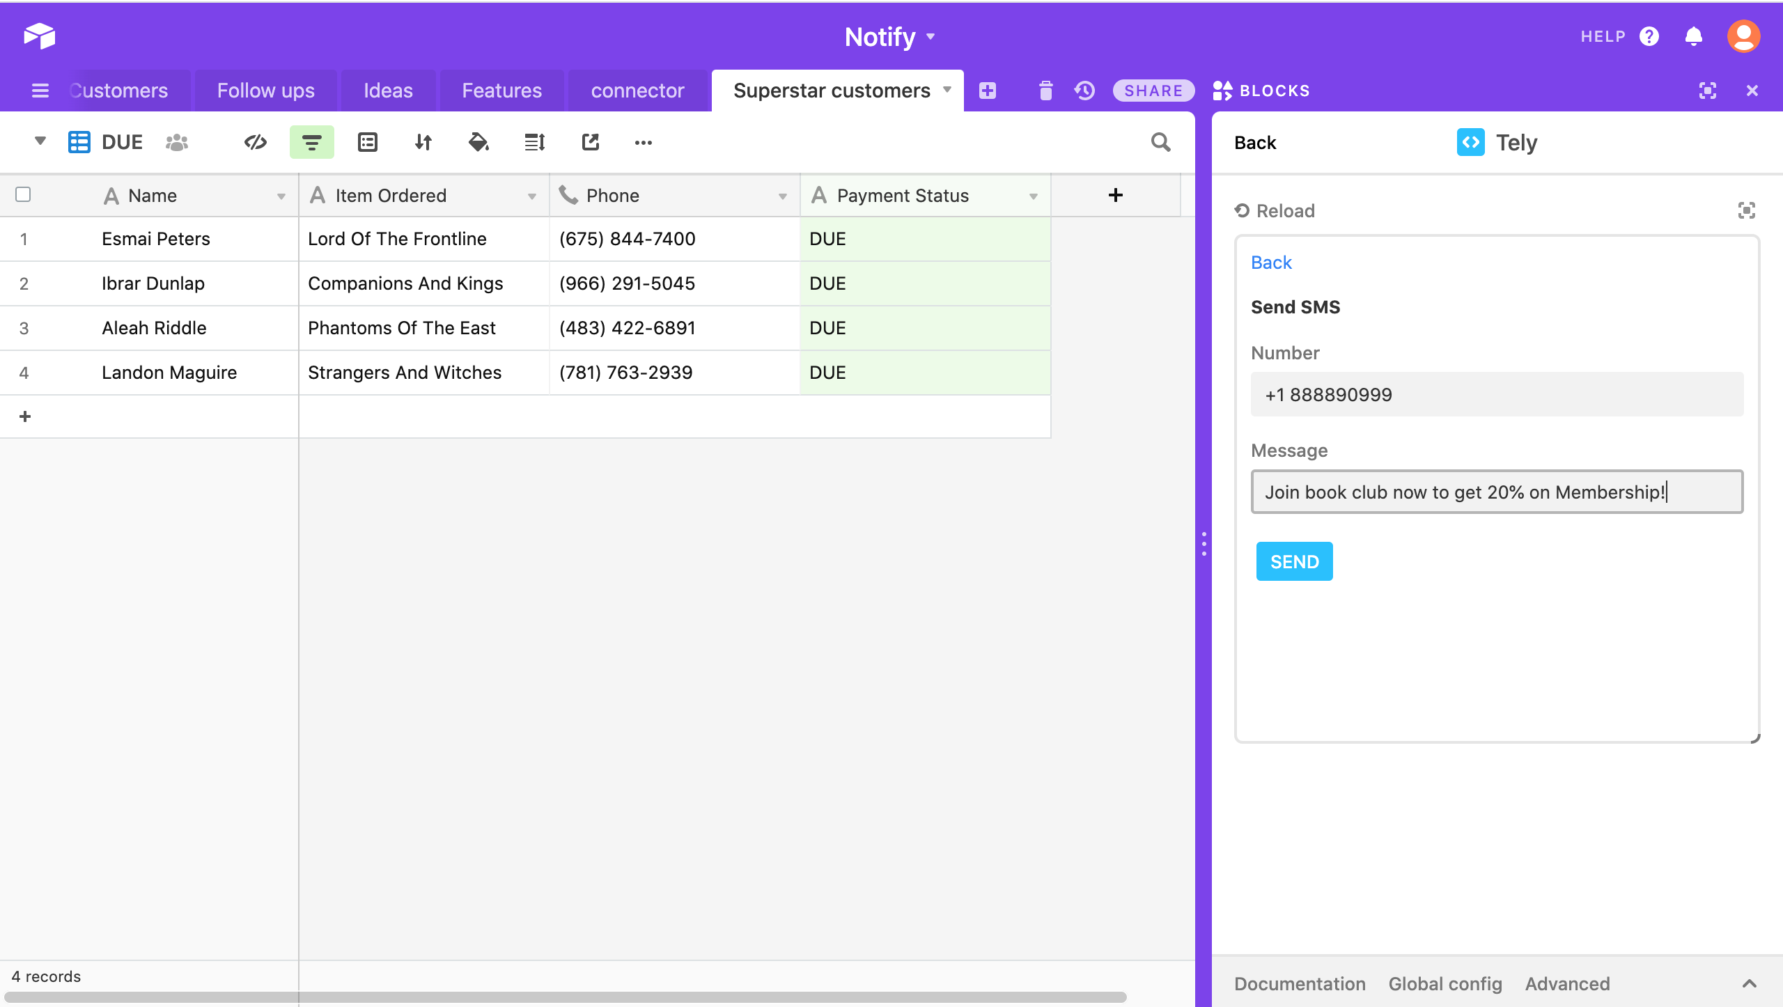1783x1007 pixels.
Task: Open the sort records icon
Action: pyautogui.click(x=423, y=142)
